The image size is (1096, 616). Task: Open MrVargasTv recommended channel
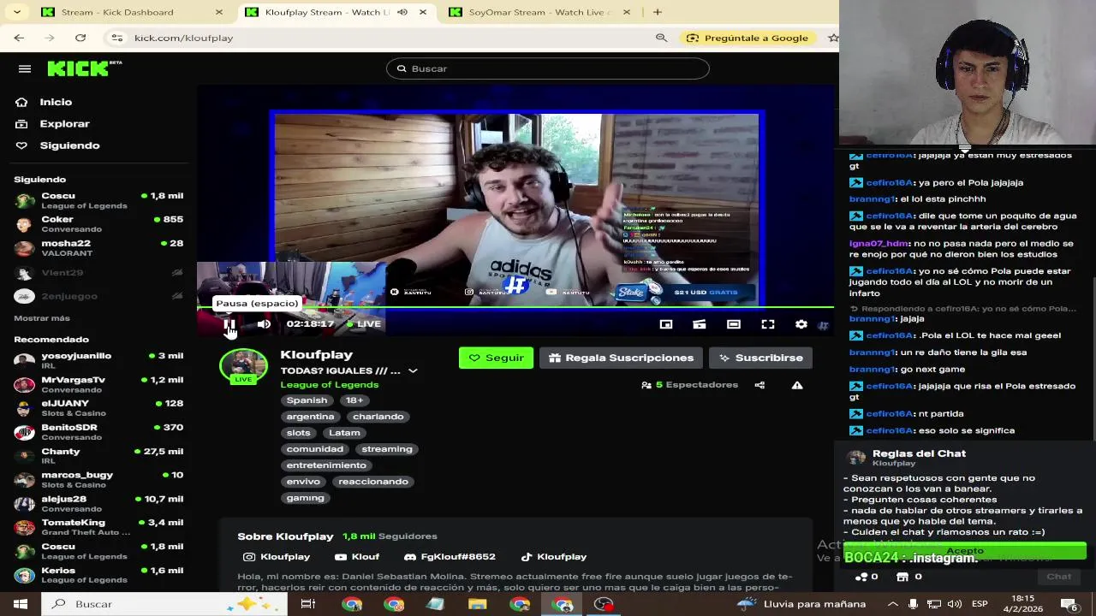coord(99,384)
